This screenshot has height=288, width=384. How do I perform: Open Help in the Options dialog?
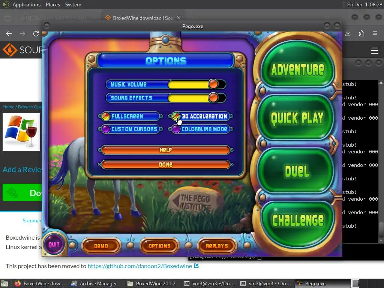pyautogui.click(x=165, y=150)
